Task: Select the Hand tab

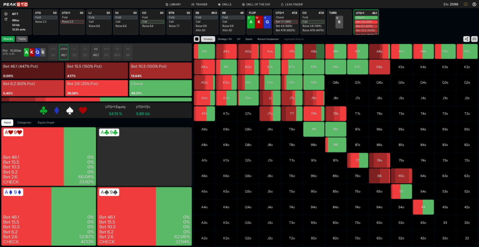Action: click(x=7, y=123)
